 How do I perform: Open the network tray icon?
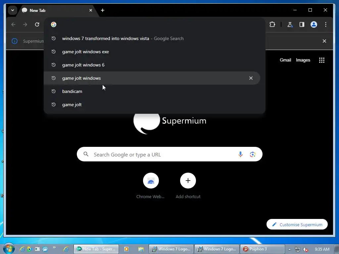coord(298,249)
